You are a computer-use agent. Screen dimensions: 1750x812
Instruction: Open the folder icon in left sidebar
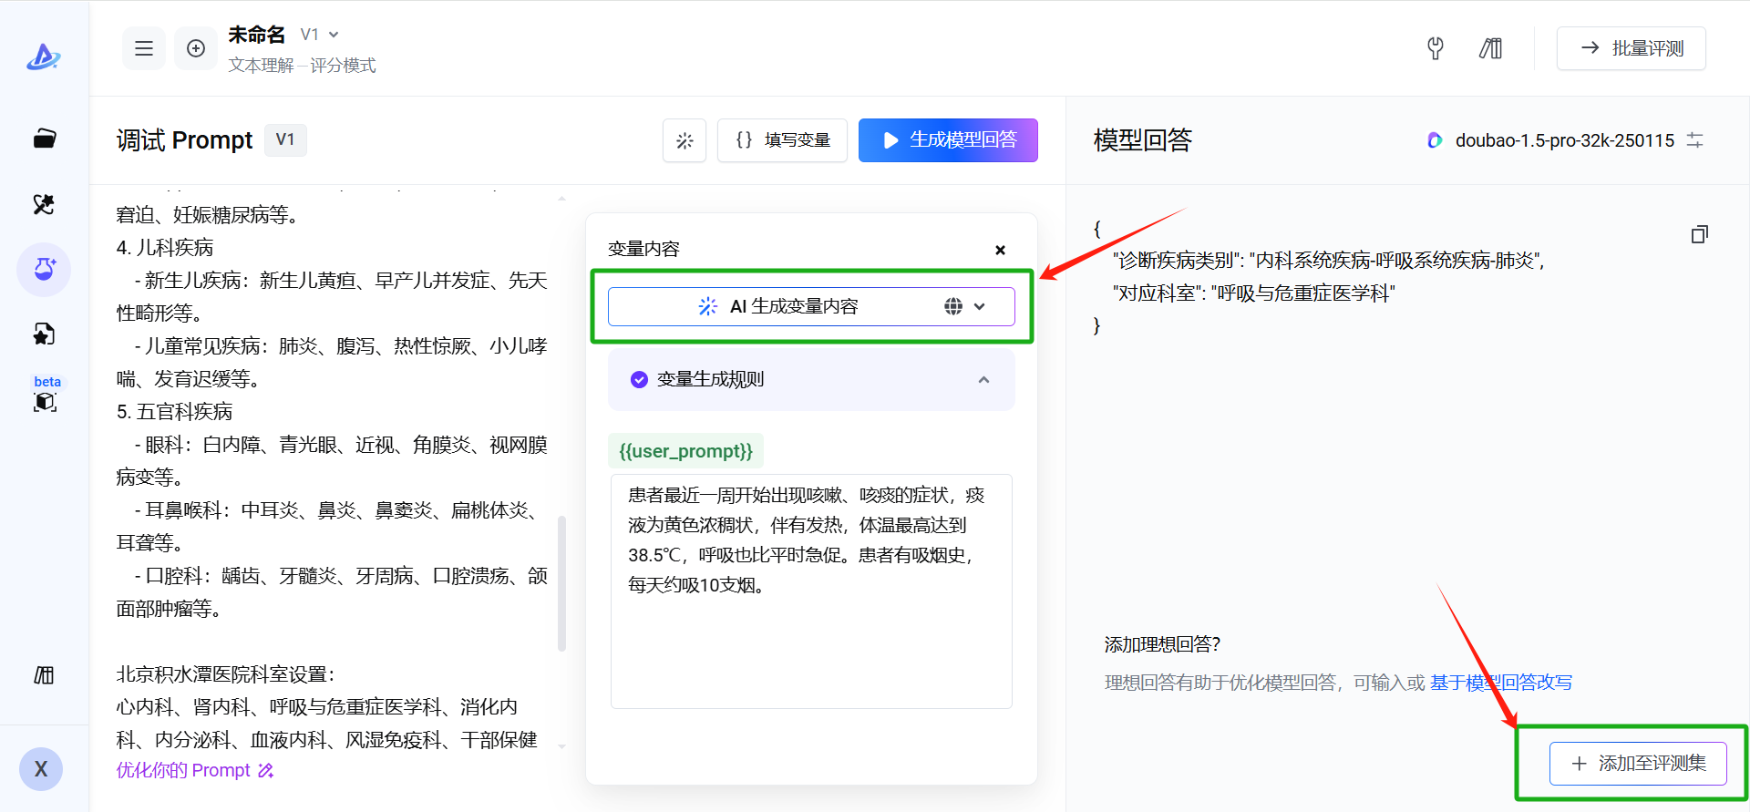44,139
